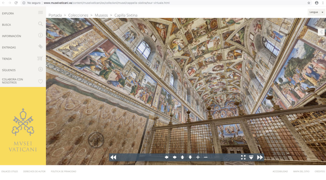Screen dimensions: 326x180
Task: Pan the panorama left with left arrow
Action: click(166, 157)
